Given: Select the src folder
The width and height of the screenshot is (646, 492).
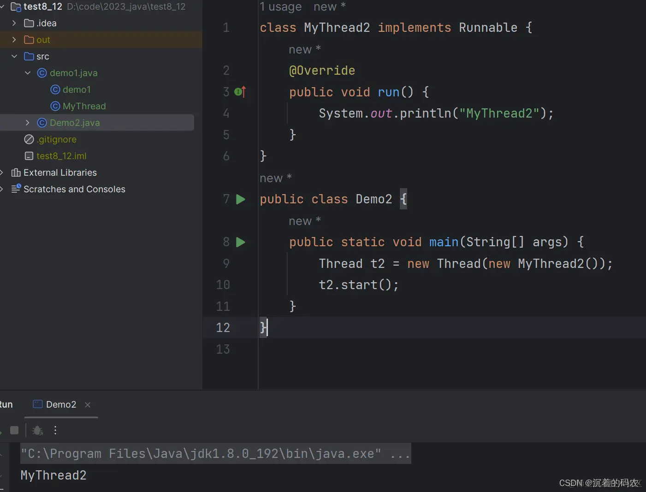Looking at the screenshot, I should click(42, 56).
